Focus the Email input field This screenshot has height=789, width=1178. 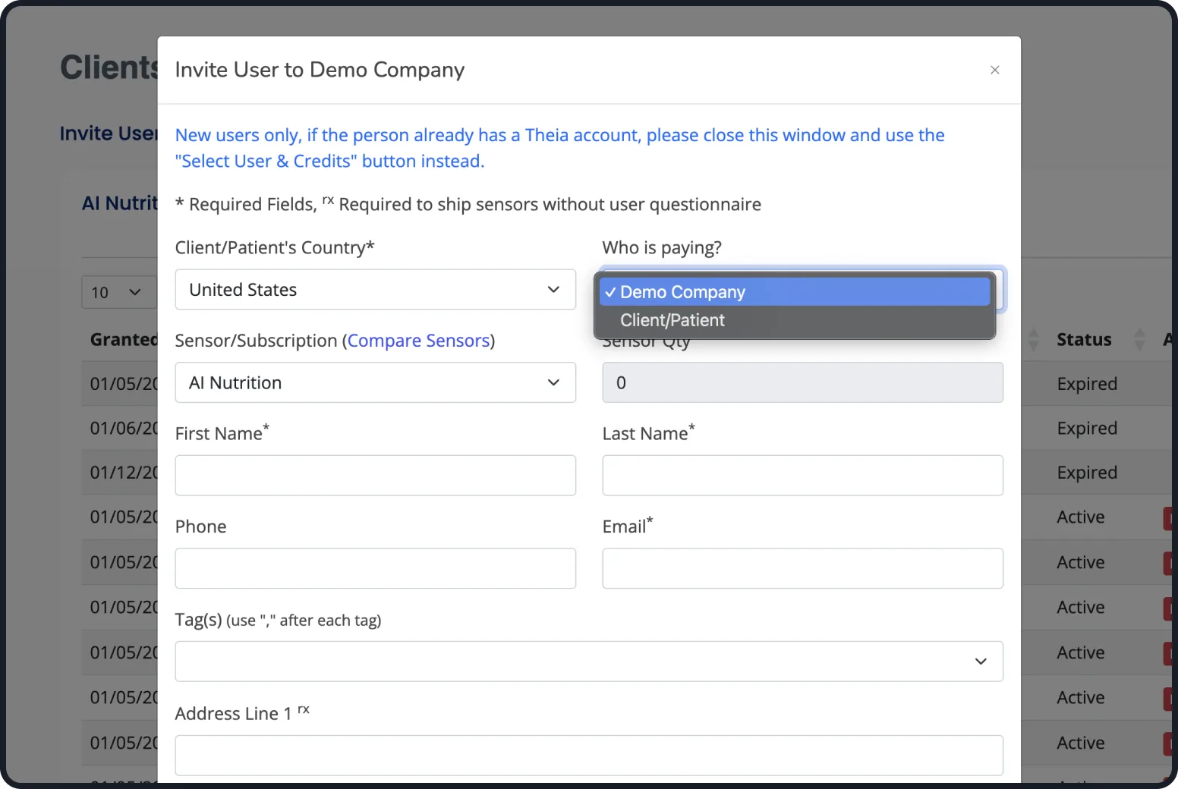802,568
